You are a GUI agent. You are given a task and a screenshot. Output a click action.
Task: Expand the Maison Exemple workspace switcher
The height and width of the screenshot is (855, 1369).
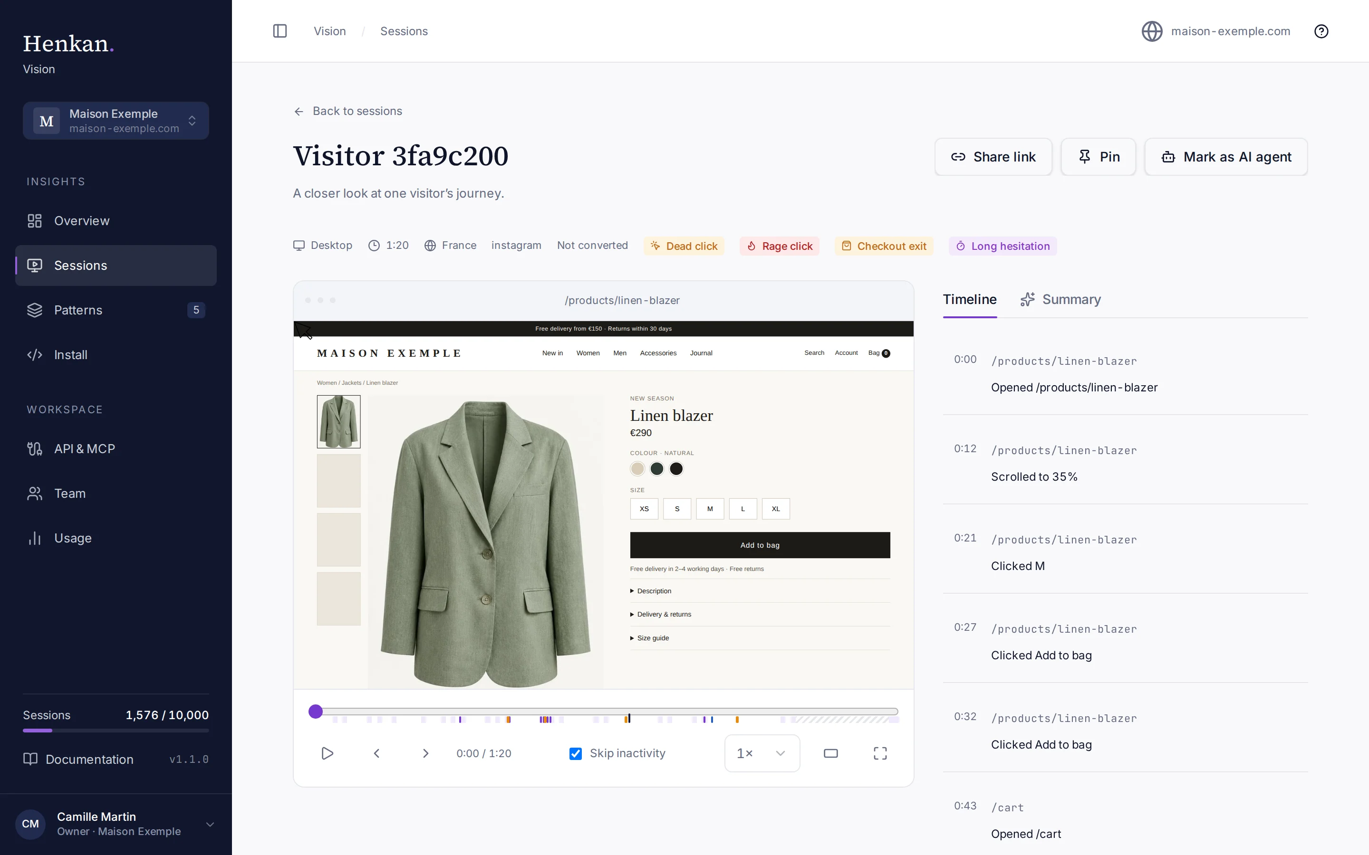tap(116, 121)
